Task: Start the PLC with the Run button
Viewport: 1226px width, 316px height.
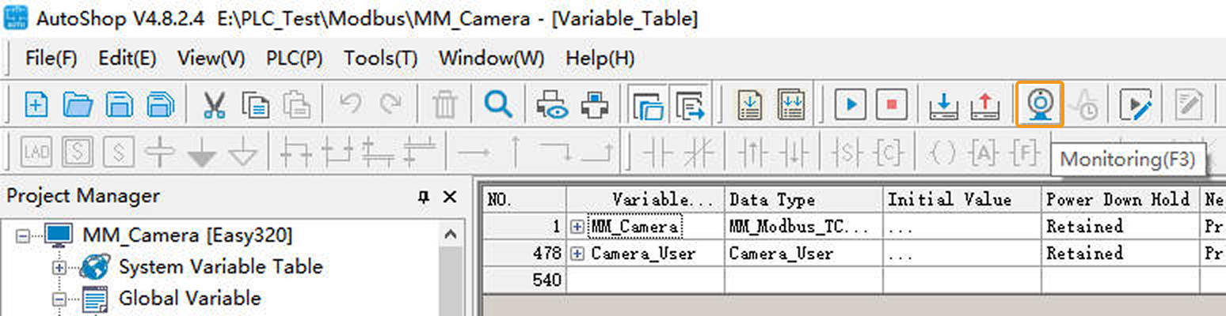Action: pyautogui.click(x=851, y=104)
